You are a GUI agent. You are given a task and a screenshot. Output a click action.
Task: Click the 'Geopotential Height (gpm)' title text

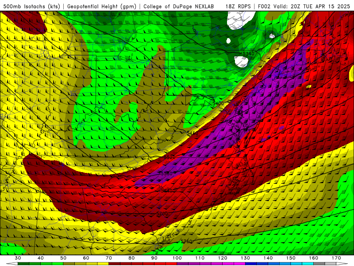click(x=102, y=7)
